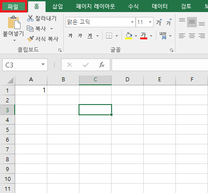Viewport: 208px width, 193px height.
Task: Click the fx insert function icon
Action: 102,65
